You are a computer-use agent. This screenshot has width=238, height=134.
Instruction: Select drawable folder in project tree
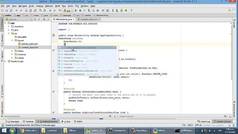point(21,37)
